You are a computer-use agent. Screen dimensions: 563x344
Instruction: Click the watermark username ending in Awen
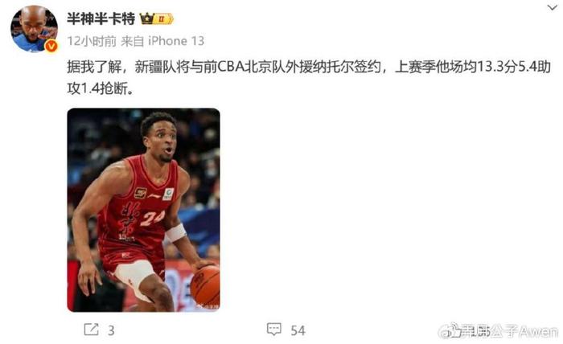pyautogui.click(x=510, y=331)
